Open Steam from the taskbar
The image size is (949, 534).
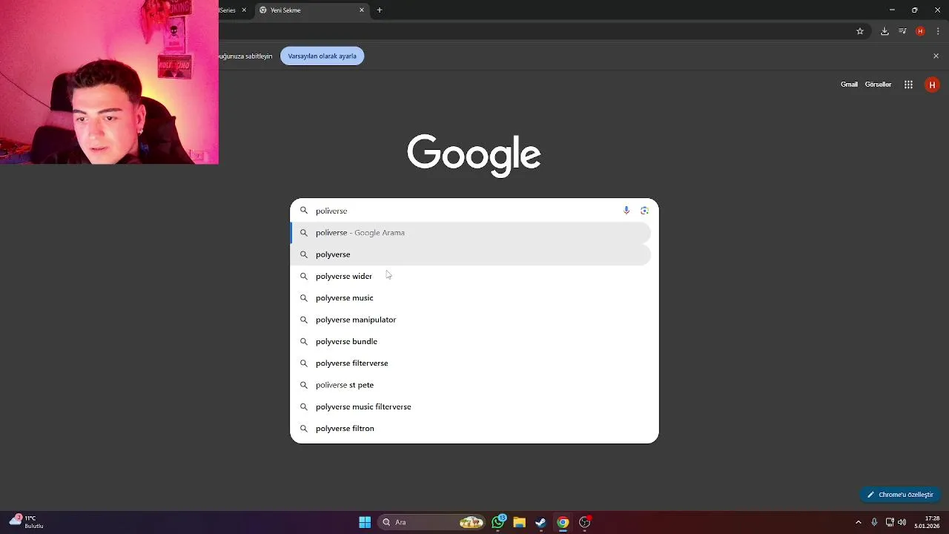coord(541,522)
